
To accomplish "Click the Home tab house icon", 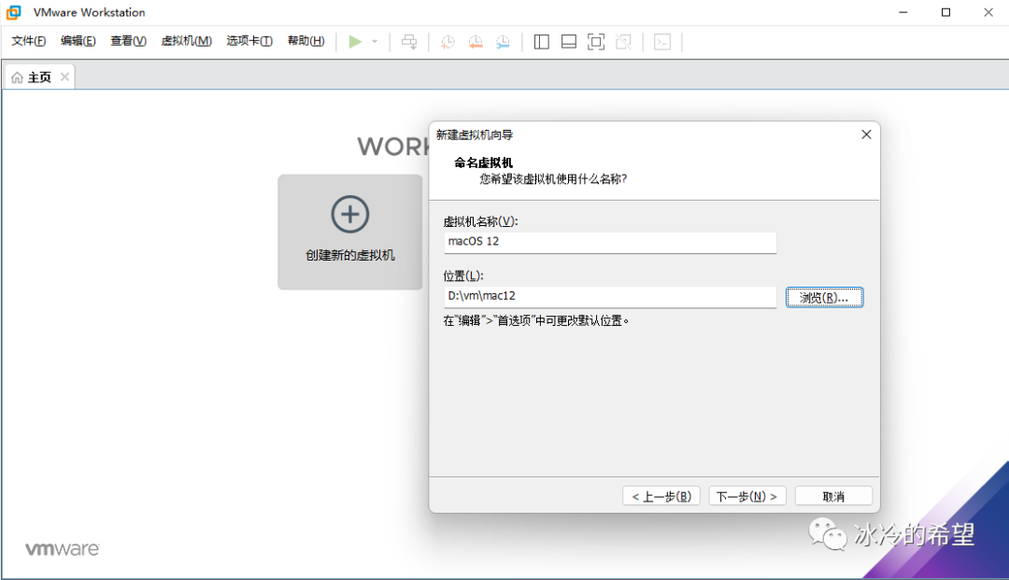I will tap(18, 78).
